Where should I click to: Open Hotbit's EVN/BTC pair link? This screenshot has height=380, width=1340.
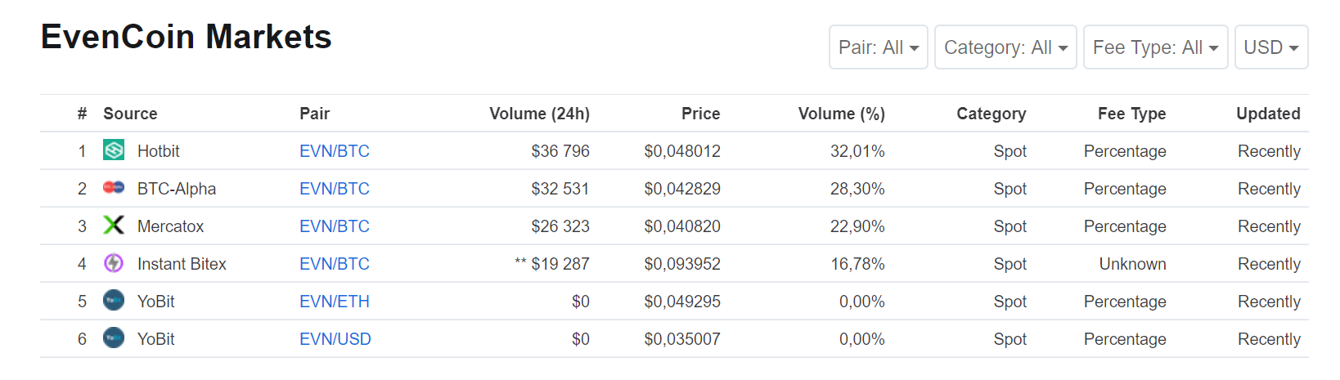pos(335,151)
